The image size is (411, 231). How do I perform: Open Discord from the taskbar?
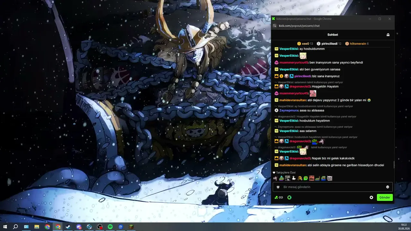click(79, 227)
